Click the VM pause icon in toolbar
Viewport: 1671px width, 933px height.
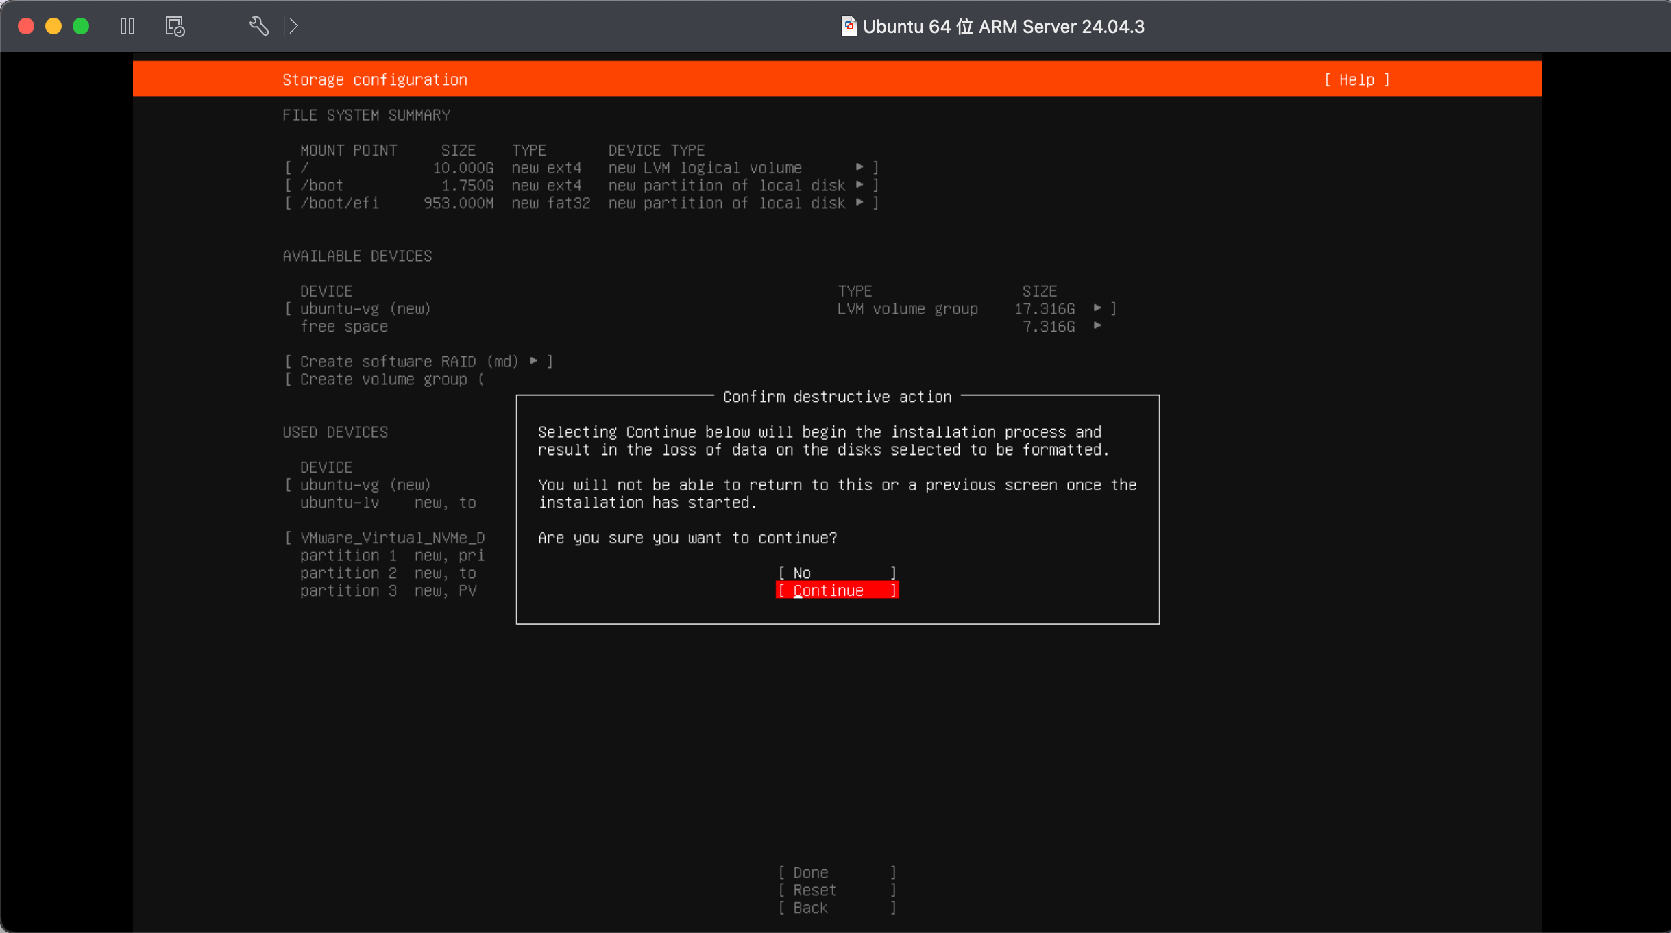coord(127,26)
